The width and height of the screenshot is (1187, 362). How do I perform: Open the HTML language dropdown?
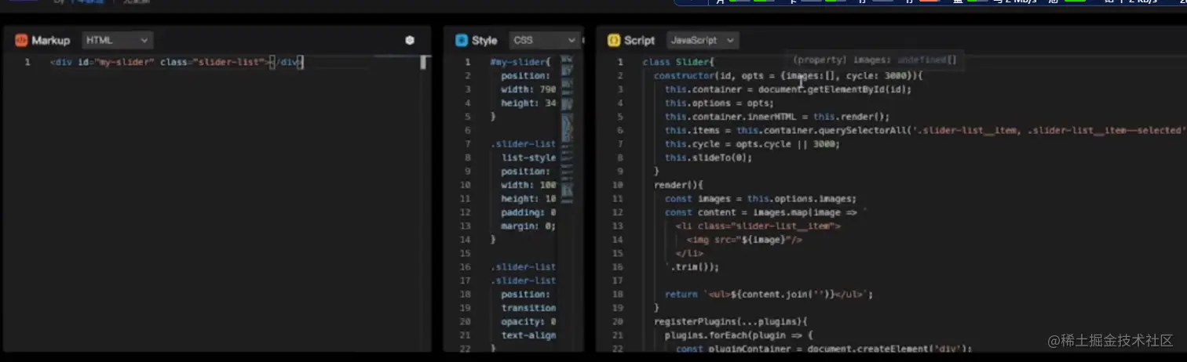(x=117, y=40)
